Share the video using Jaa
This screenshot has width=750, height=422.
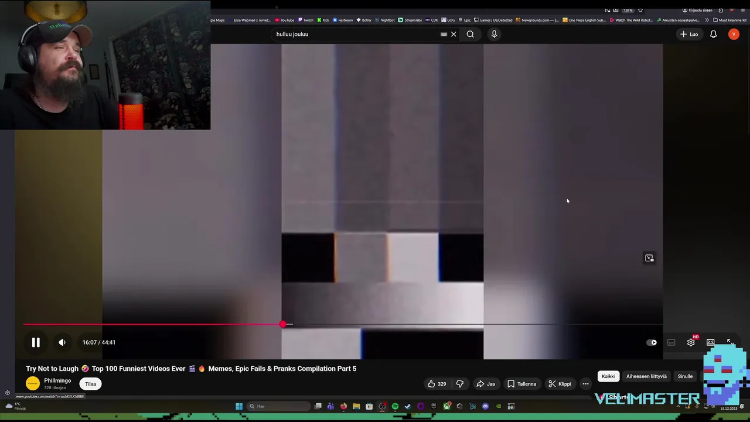click(486, 384)
